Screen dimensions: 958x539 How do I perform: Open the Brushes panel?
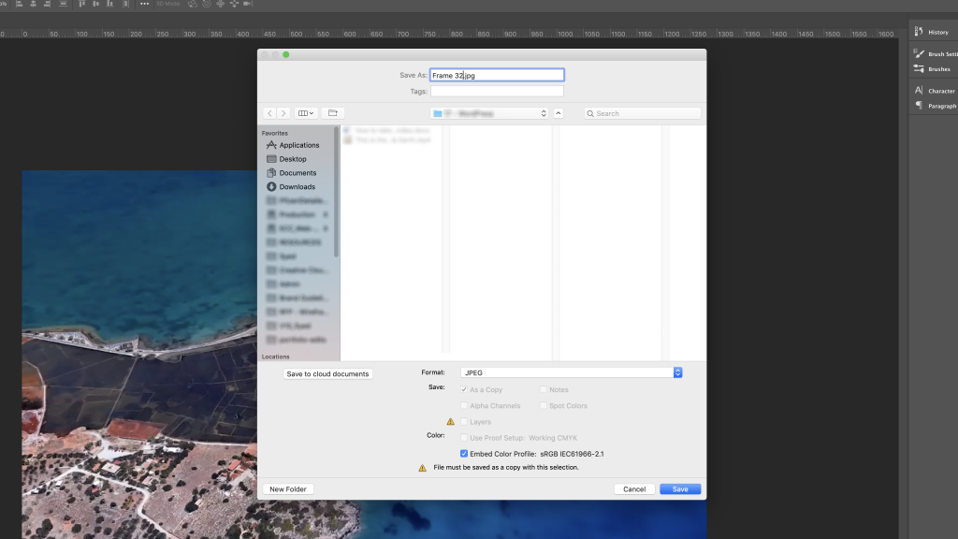pyautogui.click(x=933, y=69)
